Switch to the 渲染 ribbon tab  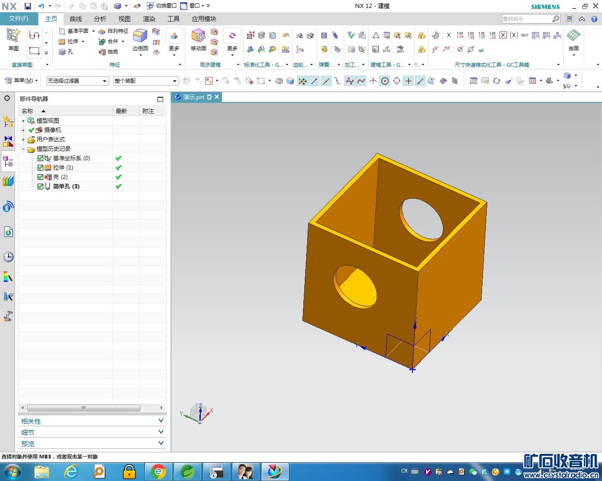click(149, 19)
